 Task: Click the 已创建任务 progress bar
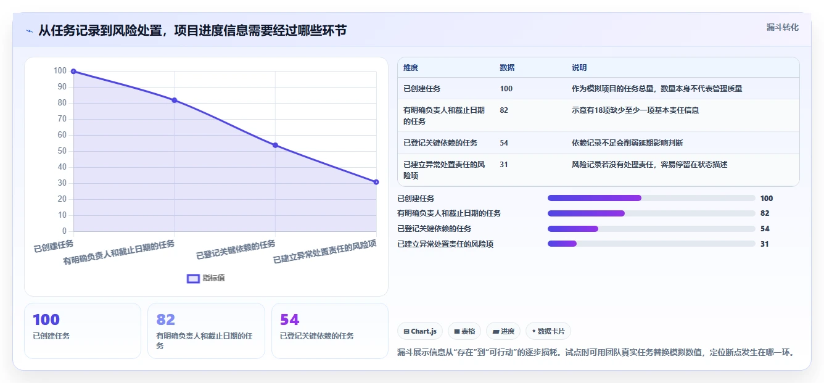point(651,198)
